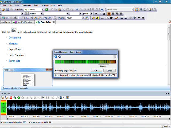Import a sound file into Sound Editor
Screen dimensions: 171x128
[2, 98]
